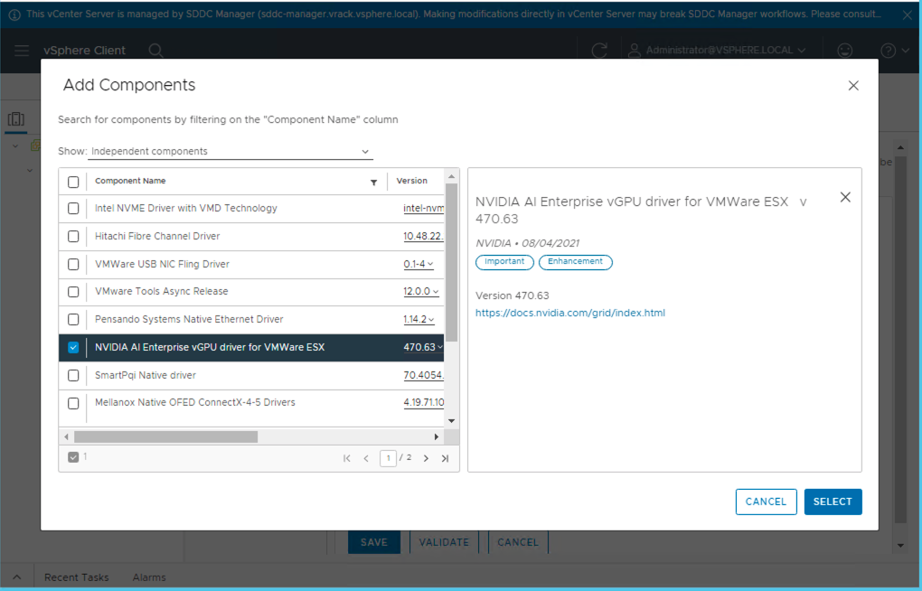Go to next page of components
This screenshot has height=591, width=922.
[426, 458]
